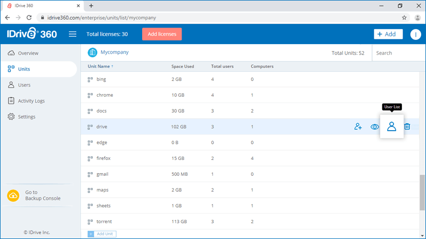
Task: Click the 113 GB space used value
Action: pos(179,221)
